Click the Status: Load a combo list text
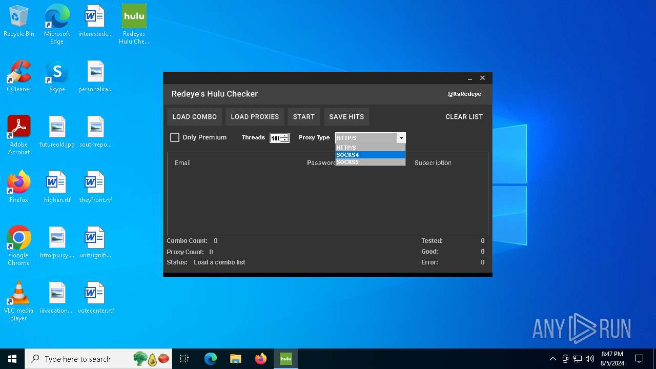This screenshot has height=369, width=656. coord(206,262)
